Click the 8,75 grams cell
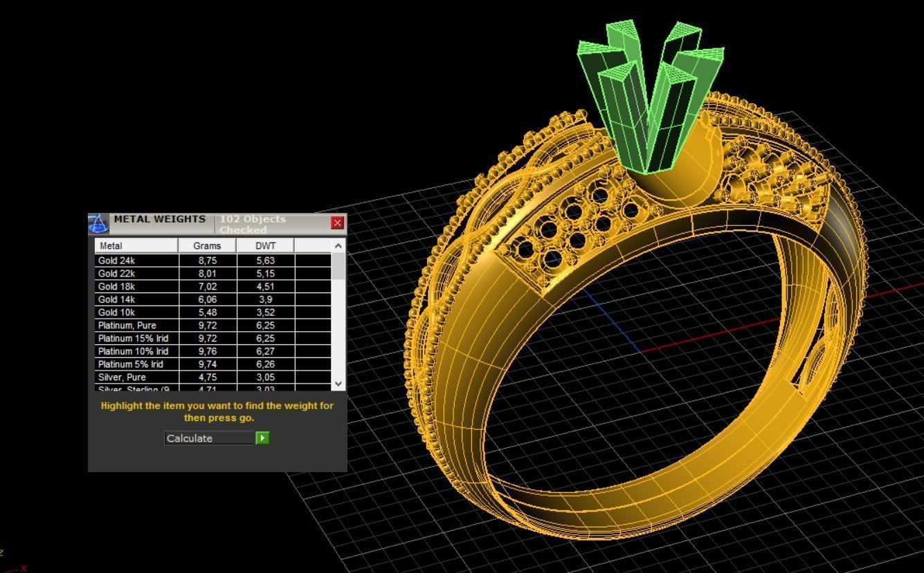The height and width of the screenshot is (573, 924). pyautogui.click(x=208, y=261)
